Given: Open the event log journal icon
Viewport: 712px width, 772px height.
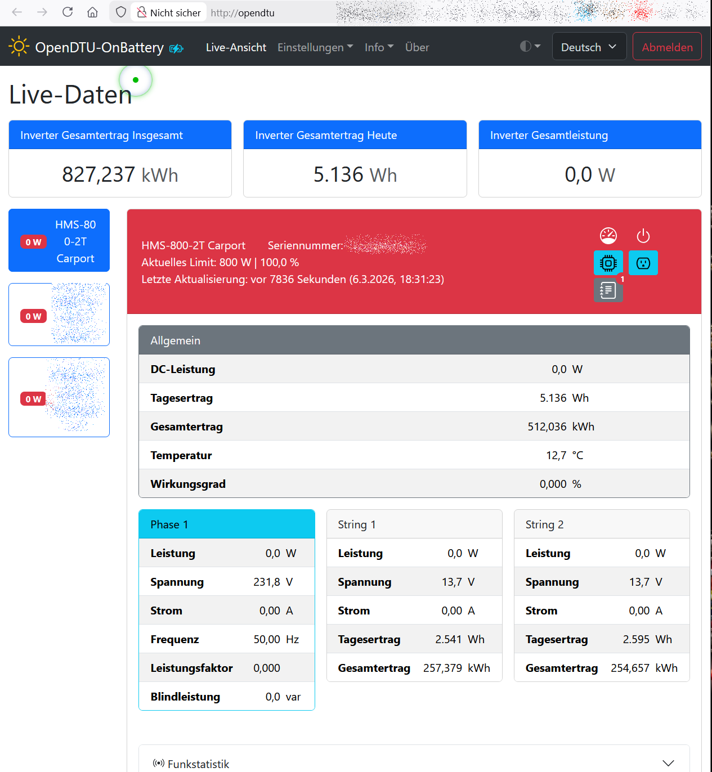Looking at the screenshot, I should (608, 290).
